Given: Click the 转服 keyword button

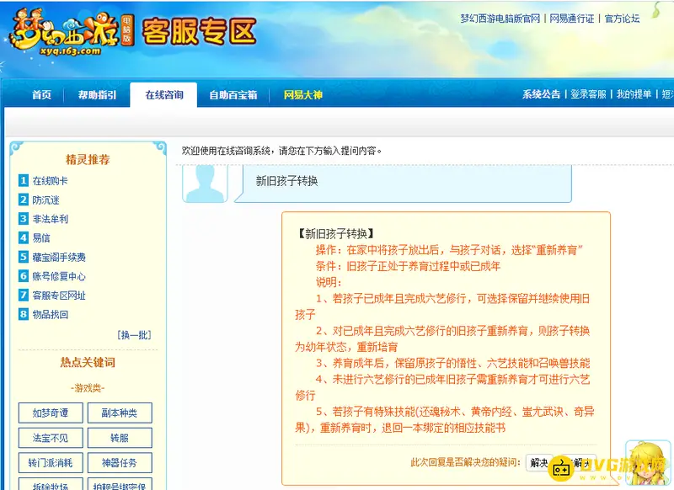Looking at the screenshot, I should coord(120,438).
